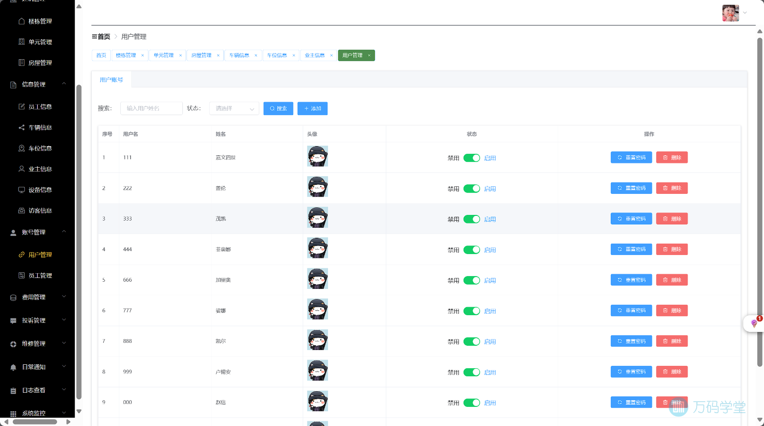Close the 单元管理 tab
The height and width of the screenshot is (426, 764).
180,55
